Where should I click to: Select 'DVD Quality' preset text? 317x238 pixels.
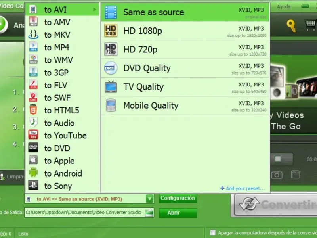(x=147, y=68)
